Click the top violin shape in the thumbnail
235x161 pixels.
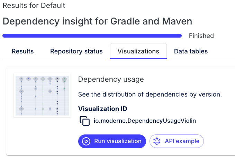(21, 79)
